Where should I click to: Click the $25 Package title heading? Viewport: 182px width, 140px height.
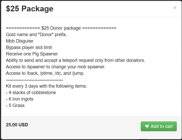pyautogui.click(x=30, y=9)
